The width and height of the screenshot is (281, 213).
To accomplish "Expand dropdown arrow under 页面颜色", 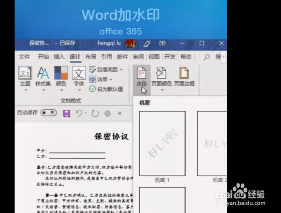I will 162,90.
